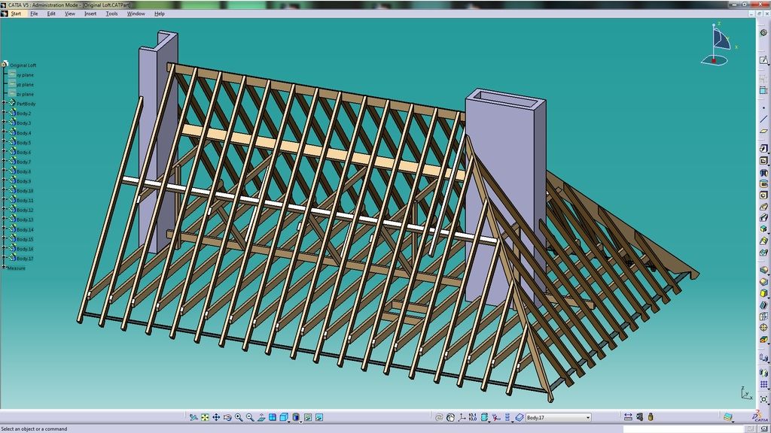Click the Hole tool in right toolbar
The image size is (771, 433).
[763, 195]
